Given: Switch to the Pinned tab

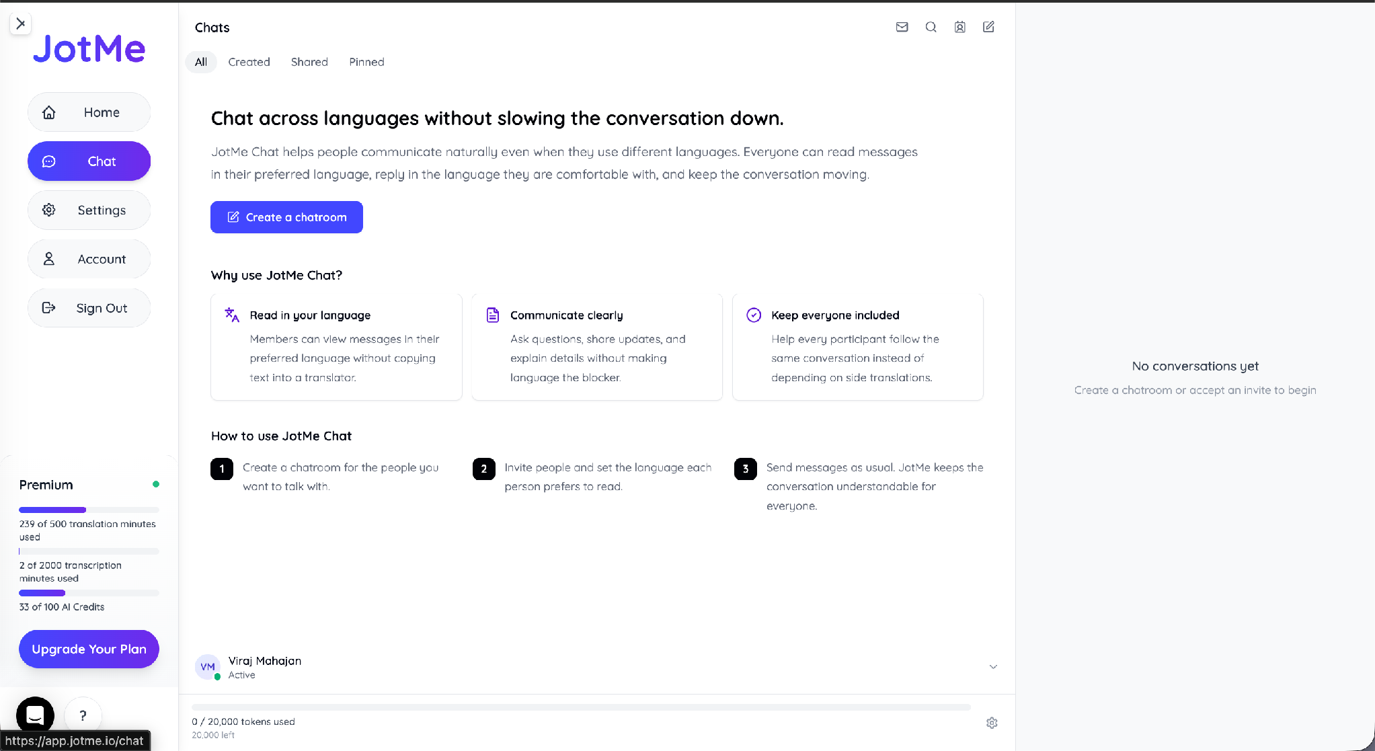Looking at the screenshot, I should pos(366,62).
